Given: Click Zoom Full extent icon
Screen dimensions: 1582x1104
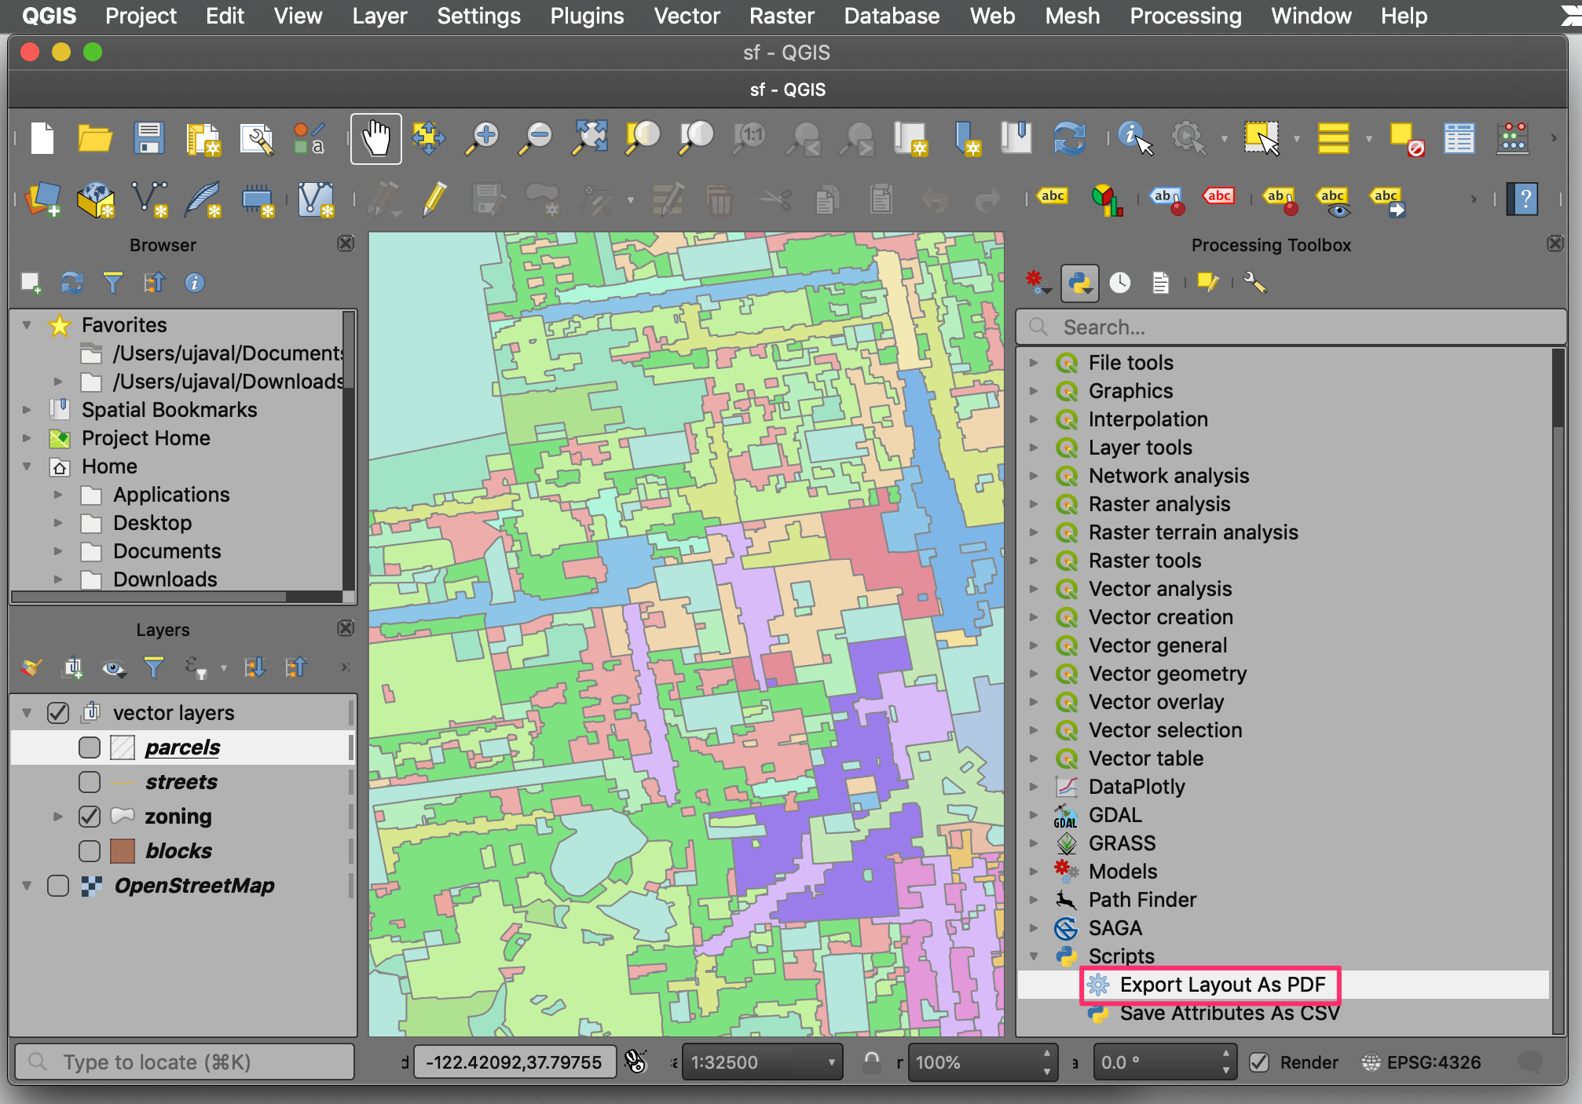Looking at the screenshot, I should [589, 138].
